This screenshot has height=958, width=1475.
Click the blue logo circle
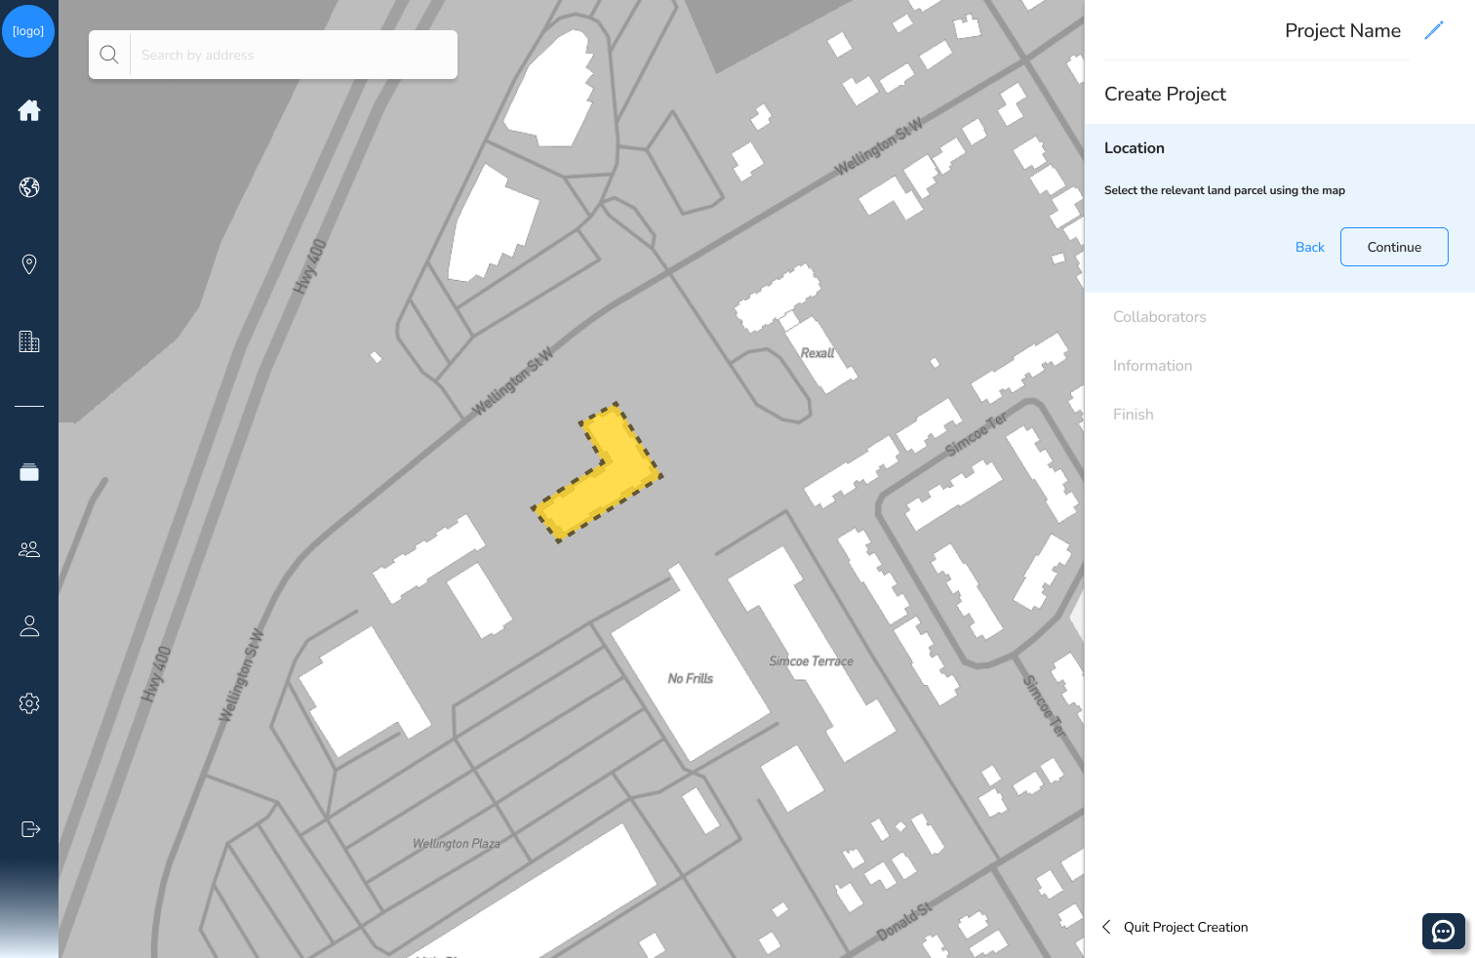pyautogui.click(x=28, y=31)
